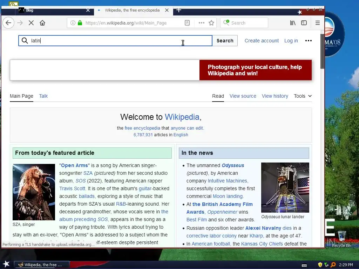Toggle reader view in the address bar
Viewport: 359px width, 269px height.
[187, 23]
